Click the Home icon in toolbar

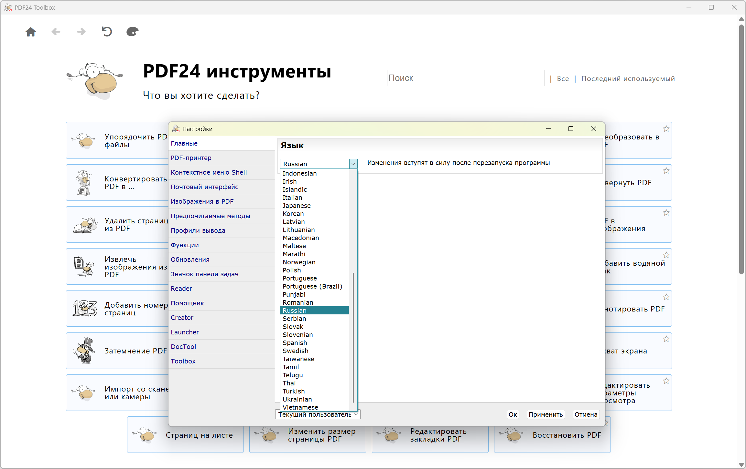coord(31,32)
